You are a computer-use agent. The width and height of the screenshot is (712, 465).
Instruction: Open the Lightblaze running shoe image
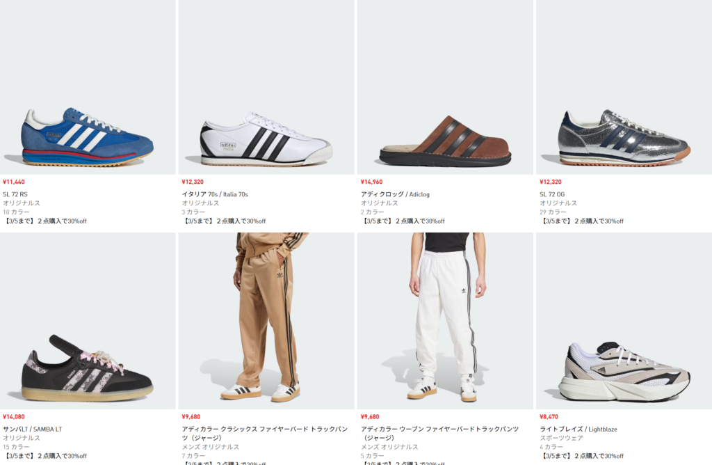tap(624, 371)
